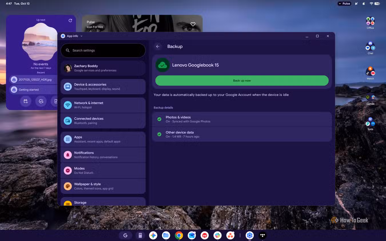Open Gemini from the taskbar
386x241 pixels.
pos(153,235)
